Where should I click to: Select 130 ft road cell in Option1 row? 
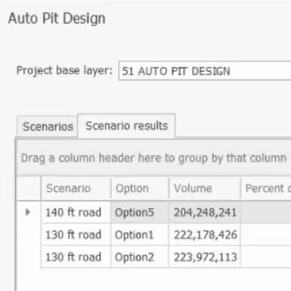click(x=76, y=235)
